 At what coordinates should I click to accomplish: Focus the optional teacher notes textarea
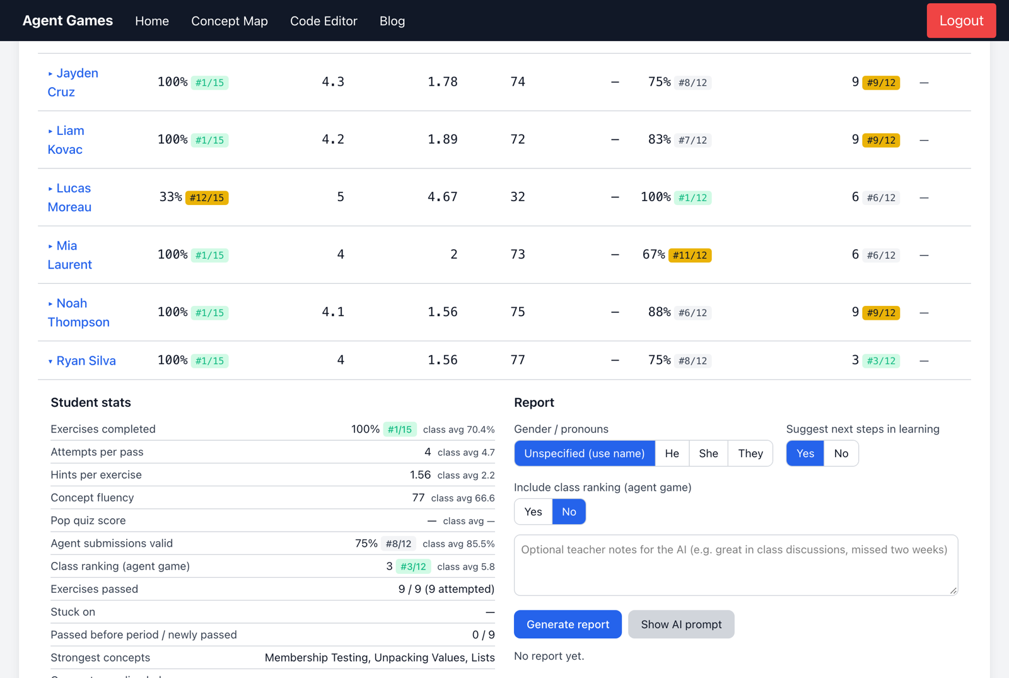click(x=736, y=565)
